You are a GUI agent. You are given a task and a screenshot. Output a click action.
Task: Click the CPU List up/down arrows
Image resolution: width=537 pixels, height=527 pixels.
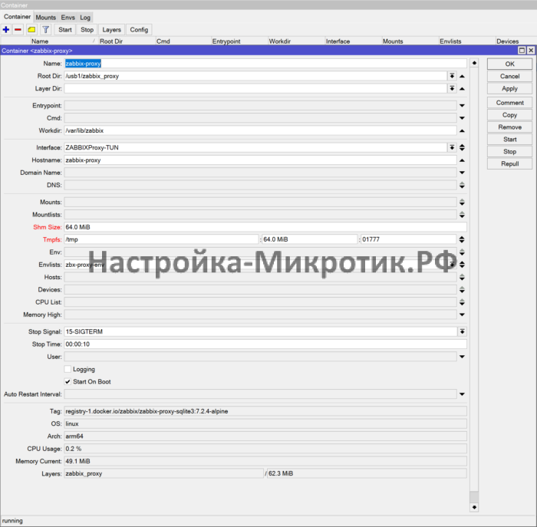tap(462, 302)
